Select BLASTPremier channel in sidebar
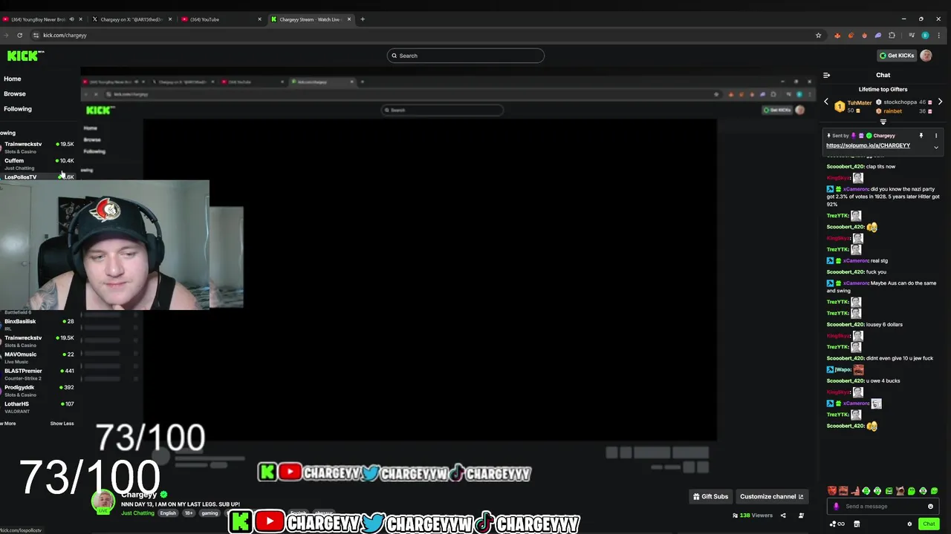Image resolution: width=951 pixels, height=534 pixels. pos(37,374)
